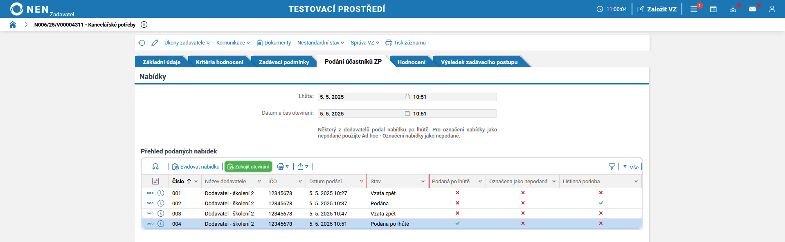Click the 'Podána' status in row 002
This screenshot has width=785, height=242.
380,203
